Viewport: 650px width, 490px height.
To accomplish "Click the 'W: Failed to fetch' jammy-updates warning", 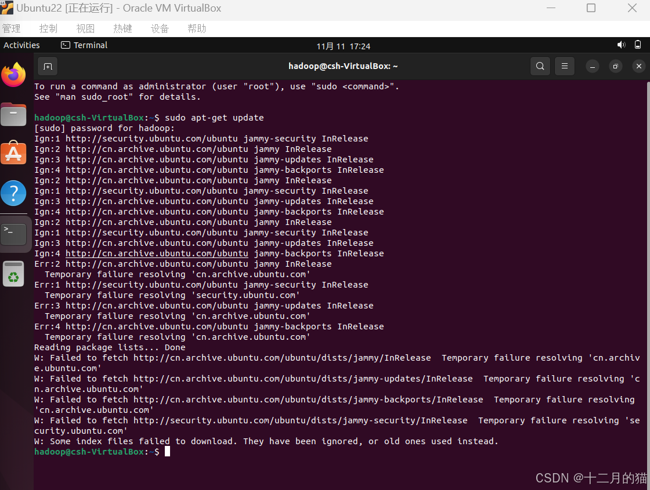I will tap(337, 383).
